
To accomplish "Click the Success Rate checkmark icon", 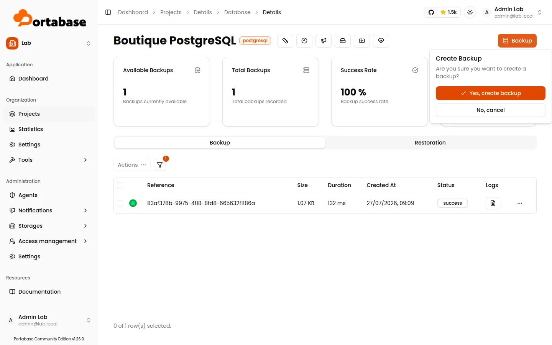I will 415,70.
